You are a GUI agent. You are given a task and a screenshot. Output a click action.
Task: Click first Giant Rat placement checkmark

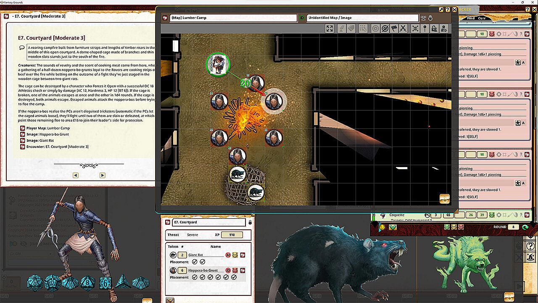click(195, 262)
